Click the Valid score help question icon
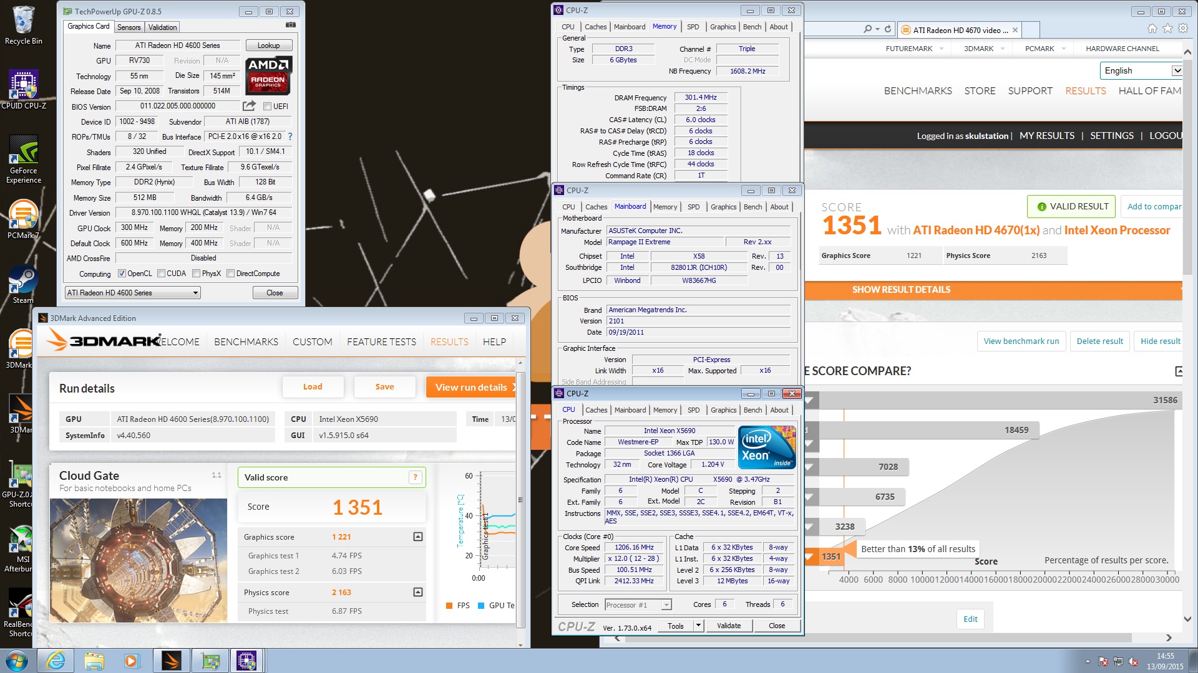The height and width of the screenshot is (673, 1198). [415, 477]
